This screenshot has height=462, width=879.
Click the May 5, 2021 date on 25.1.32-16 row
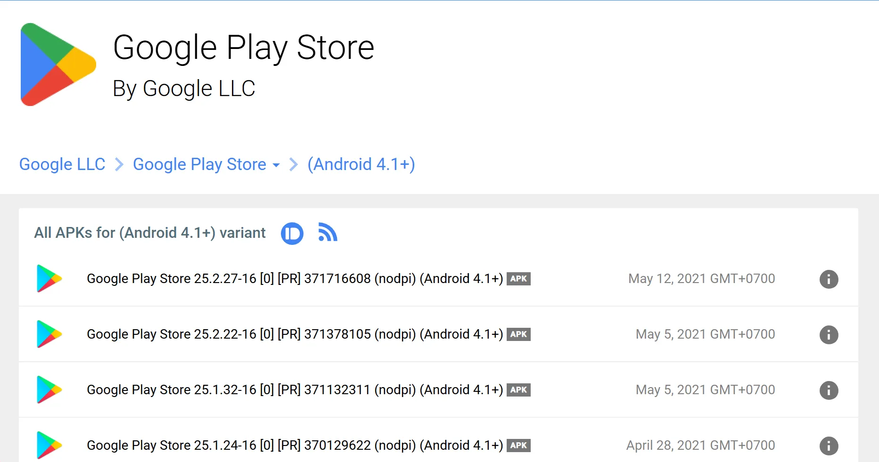[706, 390]
